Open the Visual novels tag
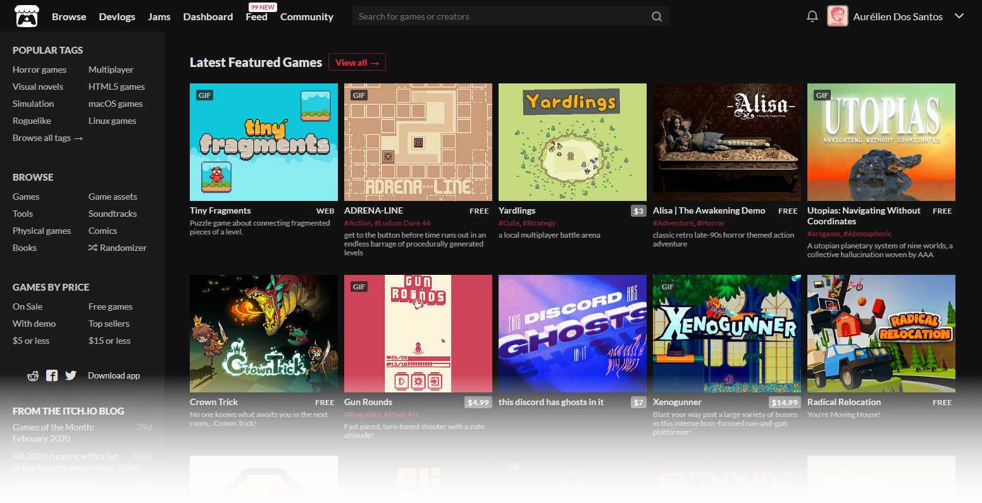The height and width of the screenshot is (503, 982). pyautogui.click(x=38, y=87)
